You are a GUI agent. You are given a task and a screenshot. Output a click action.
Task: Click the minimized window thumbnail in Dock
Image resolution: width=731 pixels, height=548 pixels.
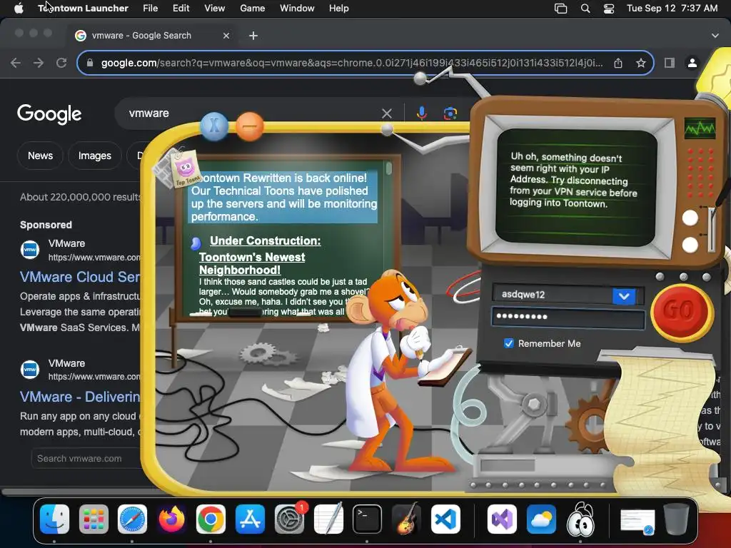(637, 521)
